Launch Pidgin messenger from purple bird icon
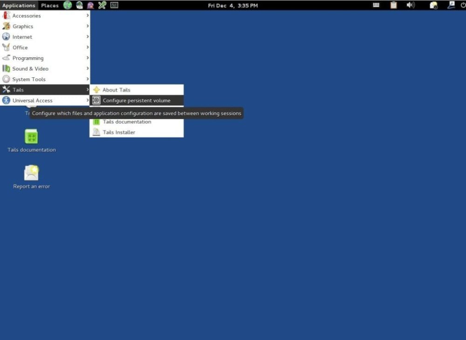466x340 pixels. pyautogui.click(x=91, y=5)
